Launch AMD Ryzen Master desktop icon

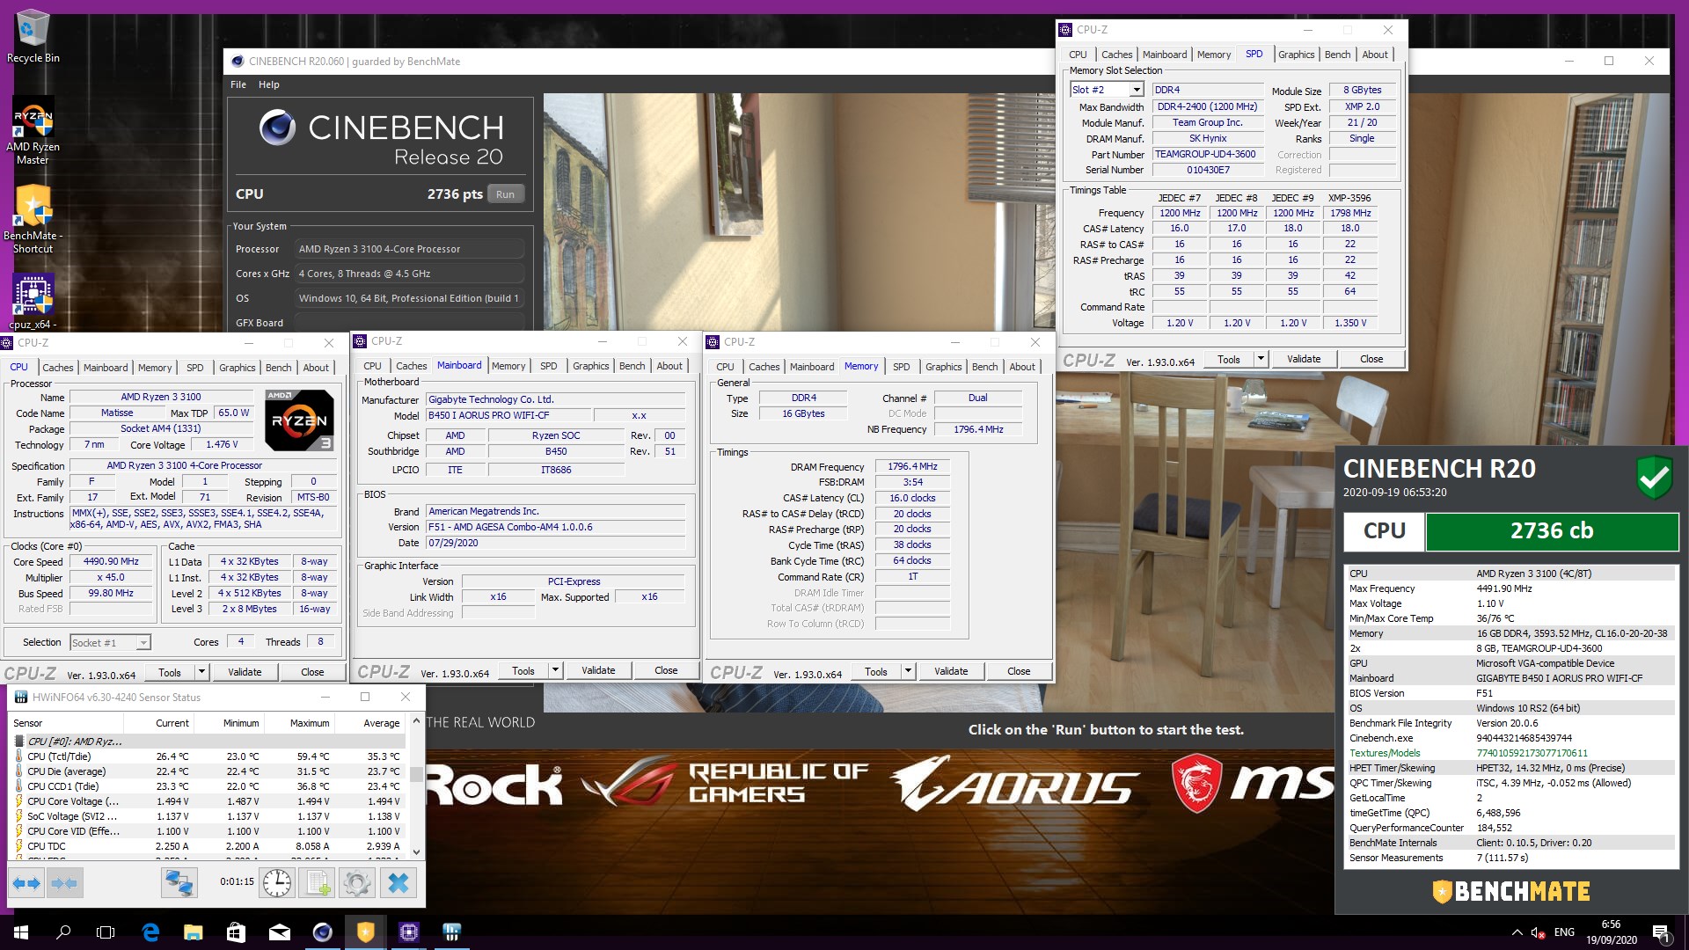point(33,132)
